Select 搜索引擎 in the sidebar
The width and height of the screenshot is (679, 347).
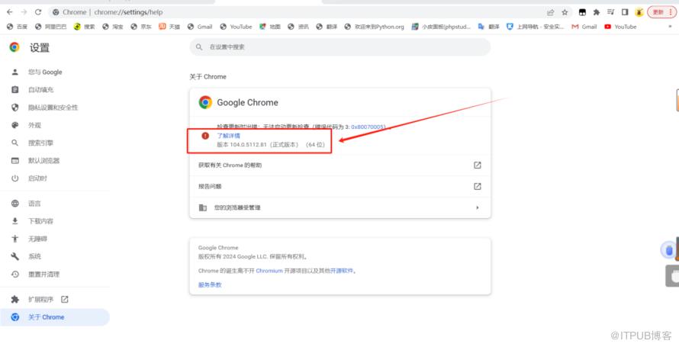pyautogui.click(x=40, y=143)
